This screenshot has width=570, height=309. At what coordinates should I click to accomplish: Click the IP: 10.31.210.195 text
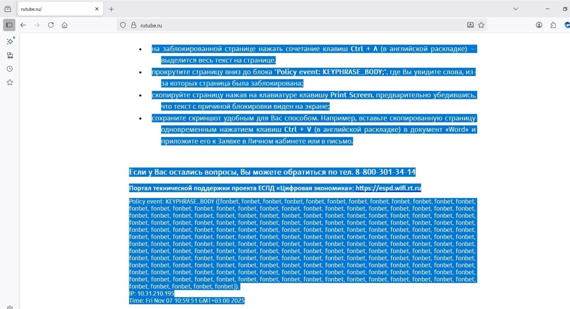point(152,294)
